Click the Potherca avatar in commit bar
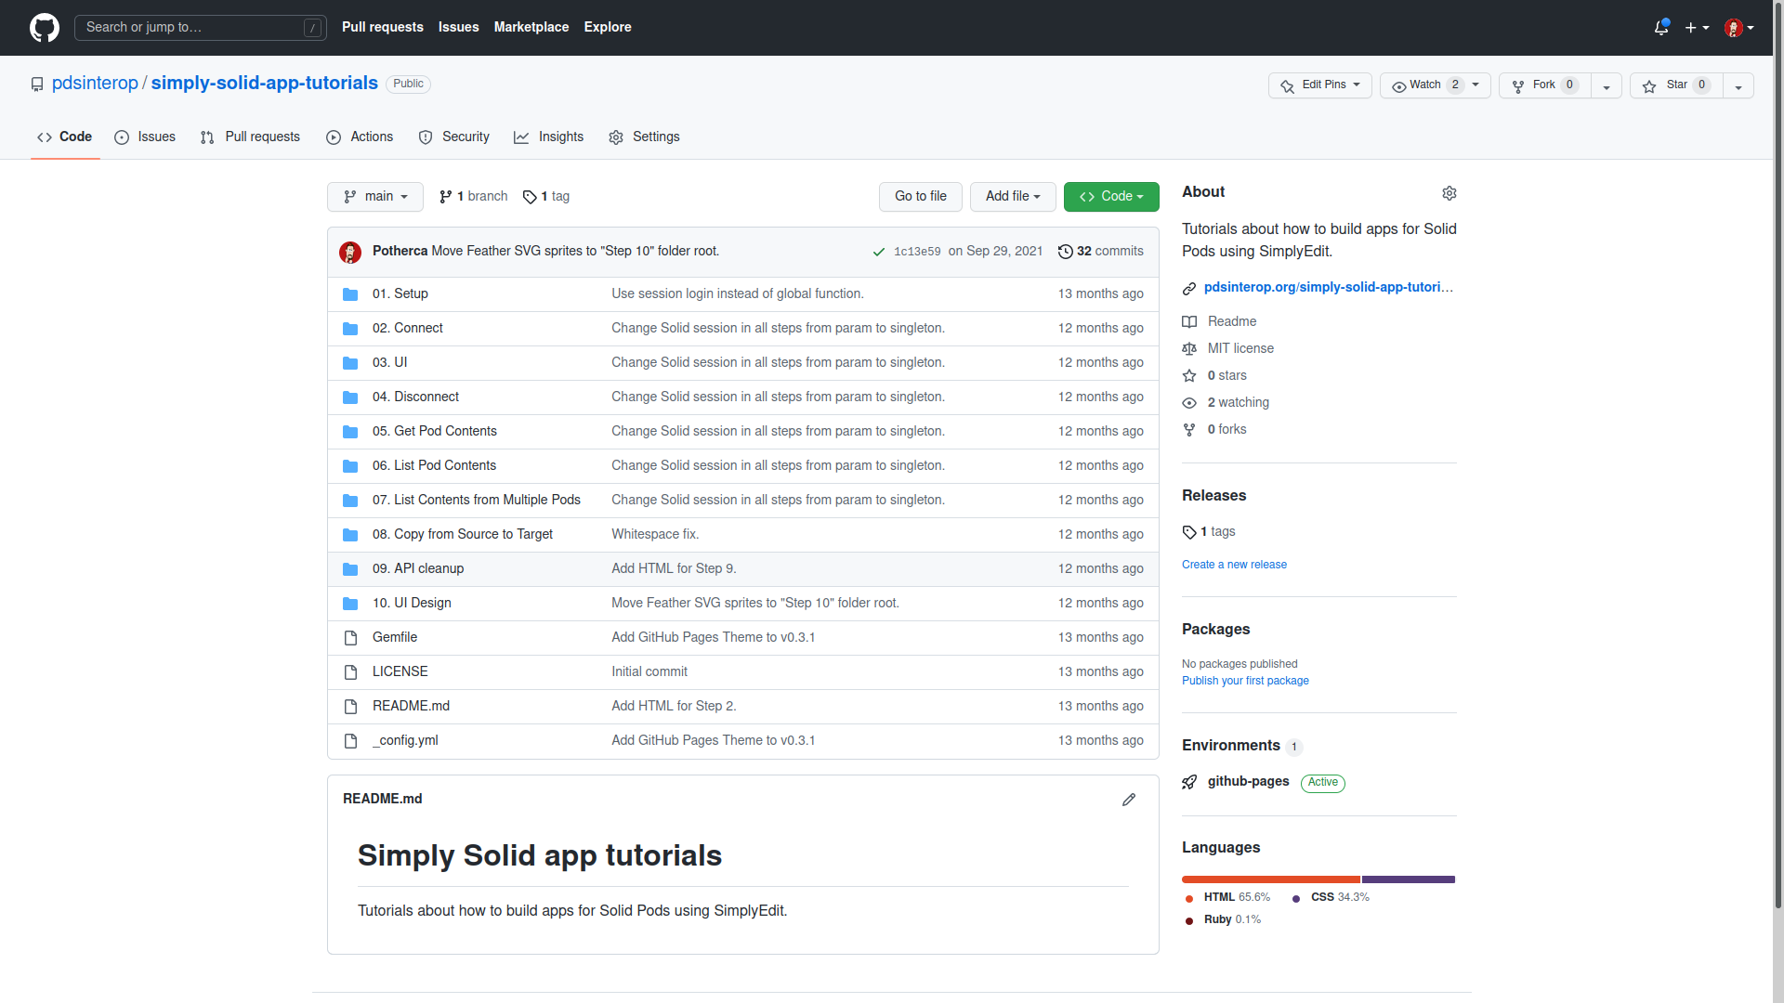The image size is (1784, 1003). (x=350, y=252)
